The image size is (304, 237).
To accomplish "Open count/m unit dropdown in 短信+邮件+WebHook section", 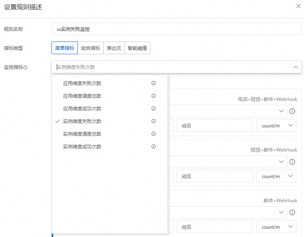I will click(277, 176).
